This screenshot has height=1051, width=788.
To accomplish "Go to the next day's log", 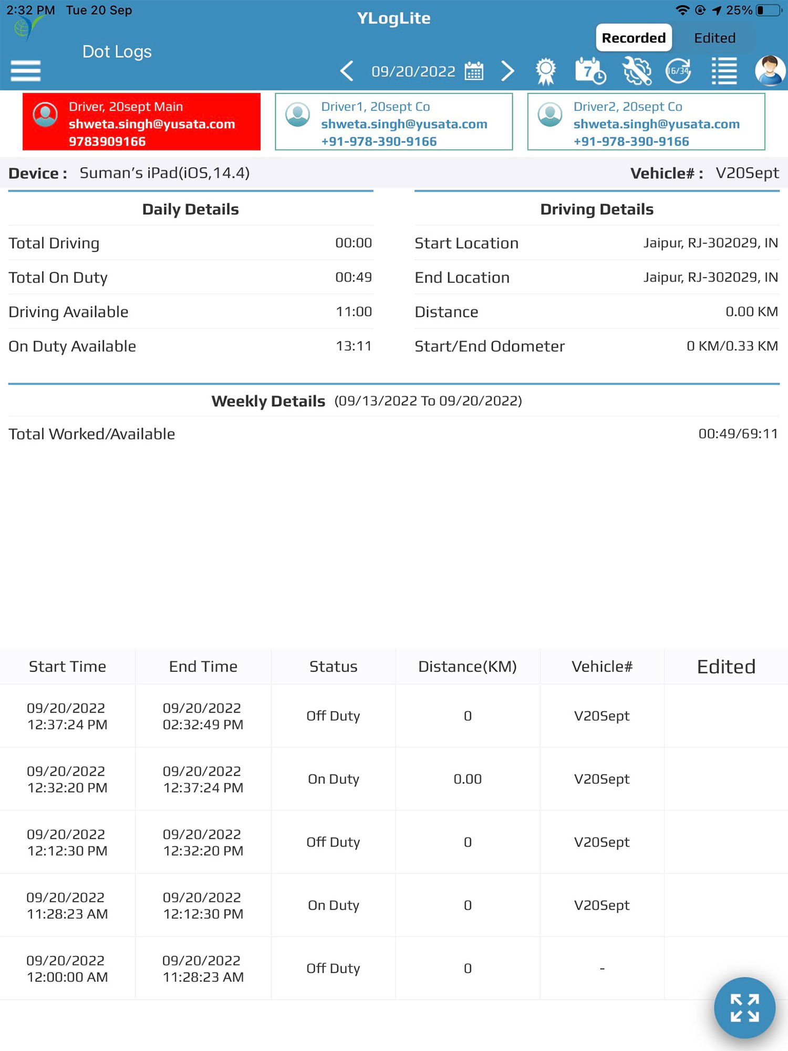I will (x=507, y=71).
